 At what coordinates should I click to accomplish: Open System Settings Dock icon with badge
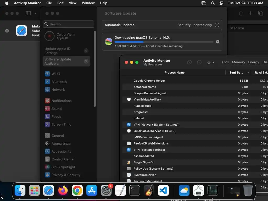click(x=106, y=190)
